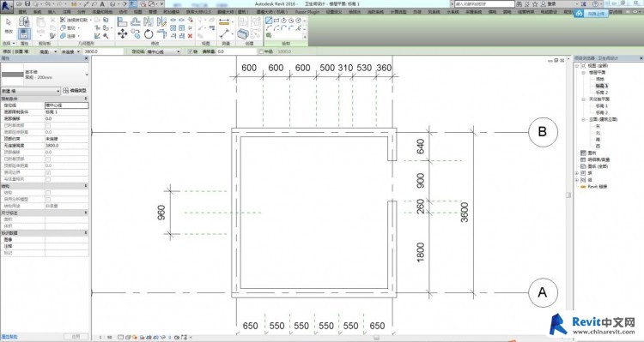
Task: Open the Fuzor Plugin ribbon tab
Action: click(307, 12)
